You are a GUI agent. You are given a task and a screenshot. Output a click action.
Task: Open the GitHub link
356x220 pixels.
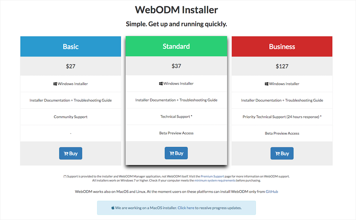click(272, 192)
